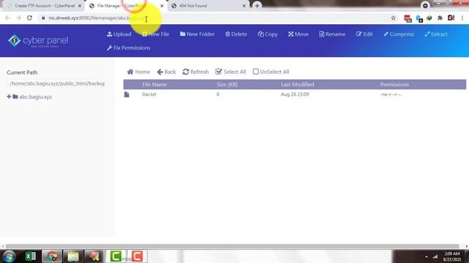This screenshot has width=469, height=263.
Task: Open green Camtasia icon in taskbar
Action: pyautogui.click(x=116, y=256)
